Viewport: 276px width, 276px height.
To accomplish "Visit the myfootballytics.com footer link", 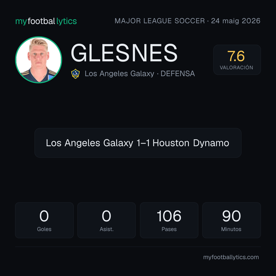I will [231, 257].
